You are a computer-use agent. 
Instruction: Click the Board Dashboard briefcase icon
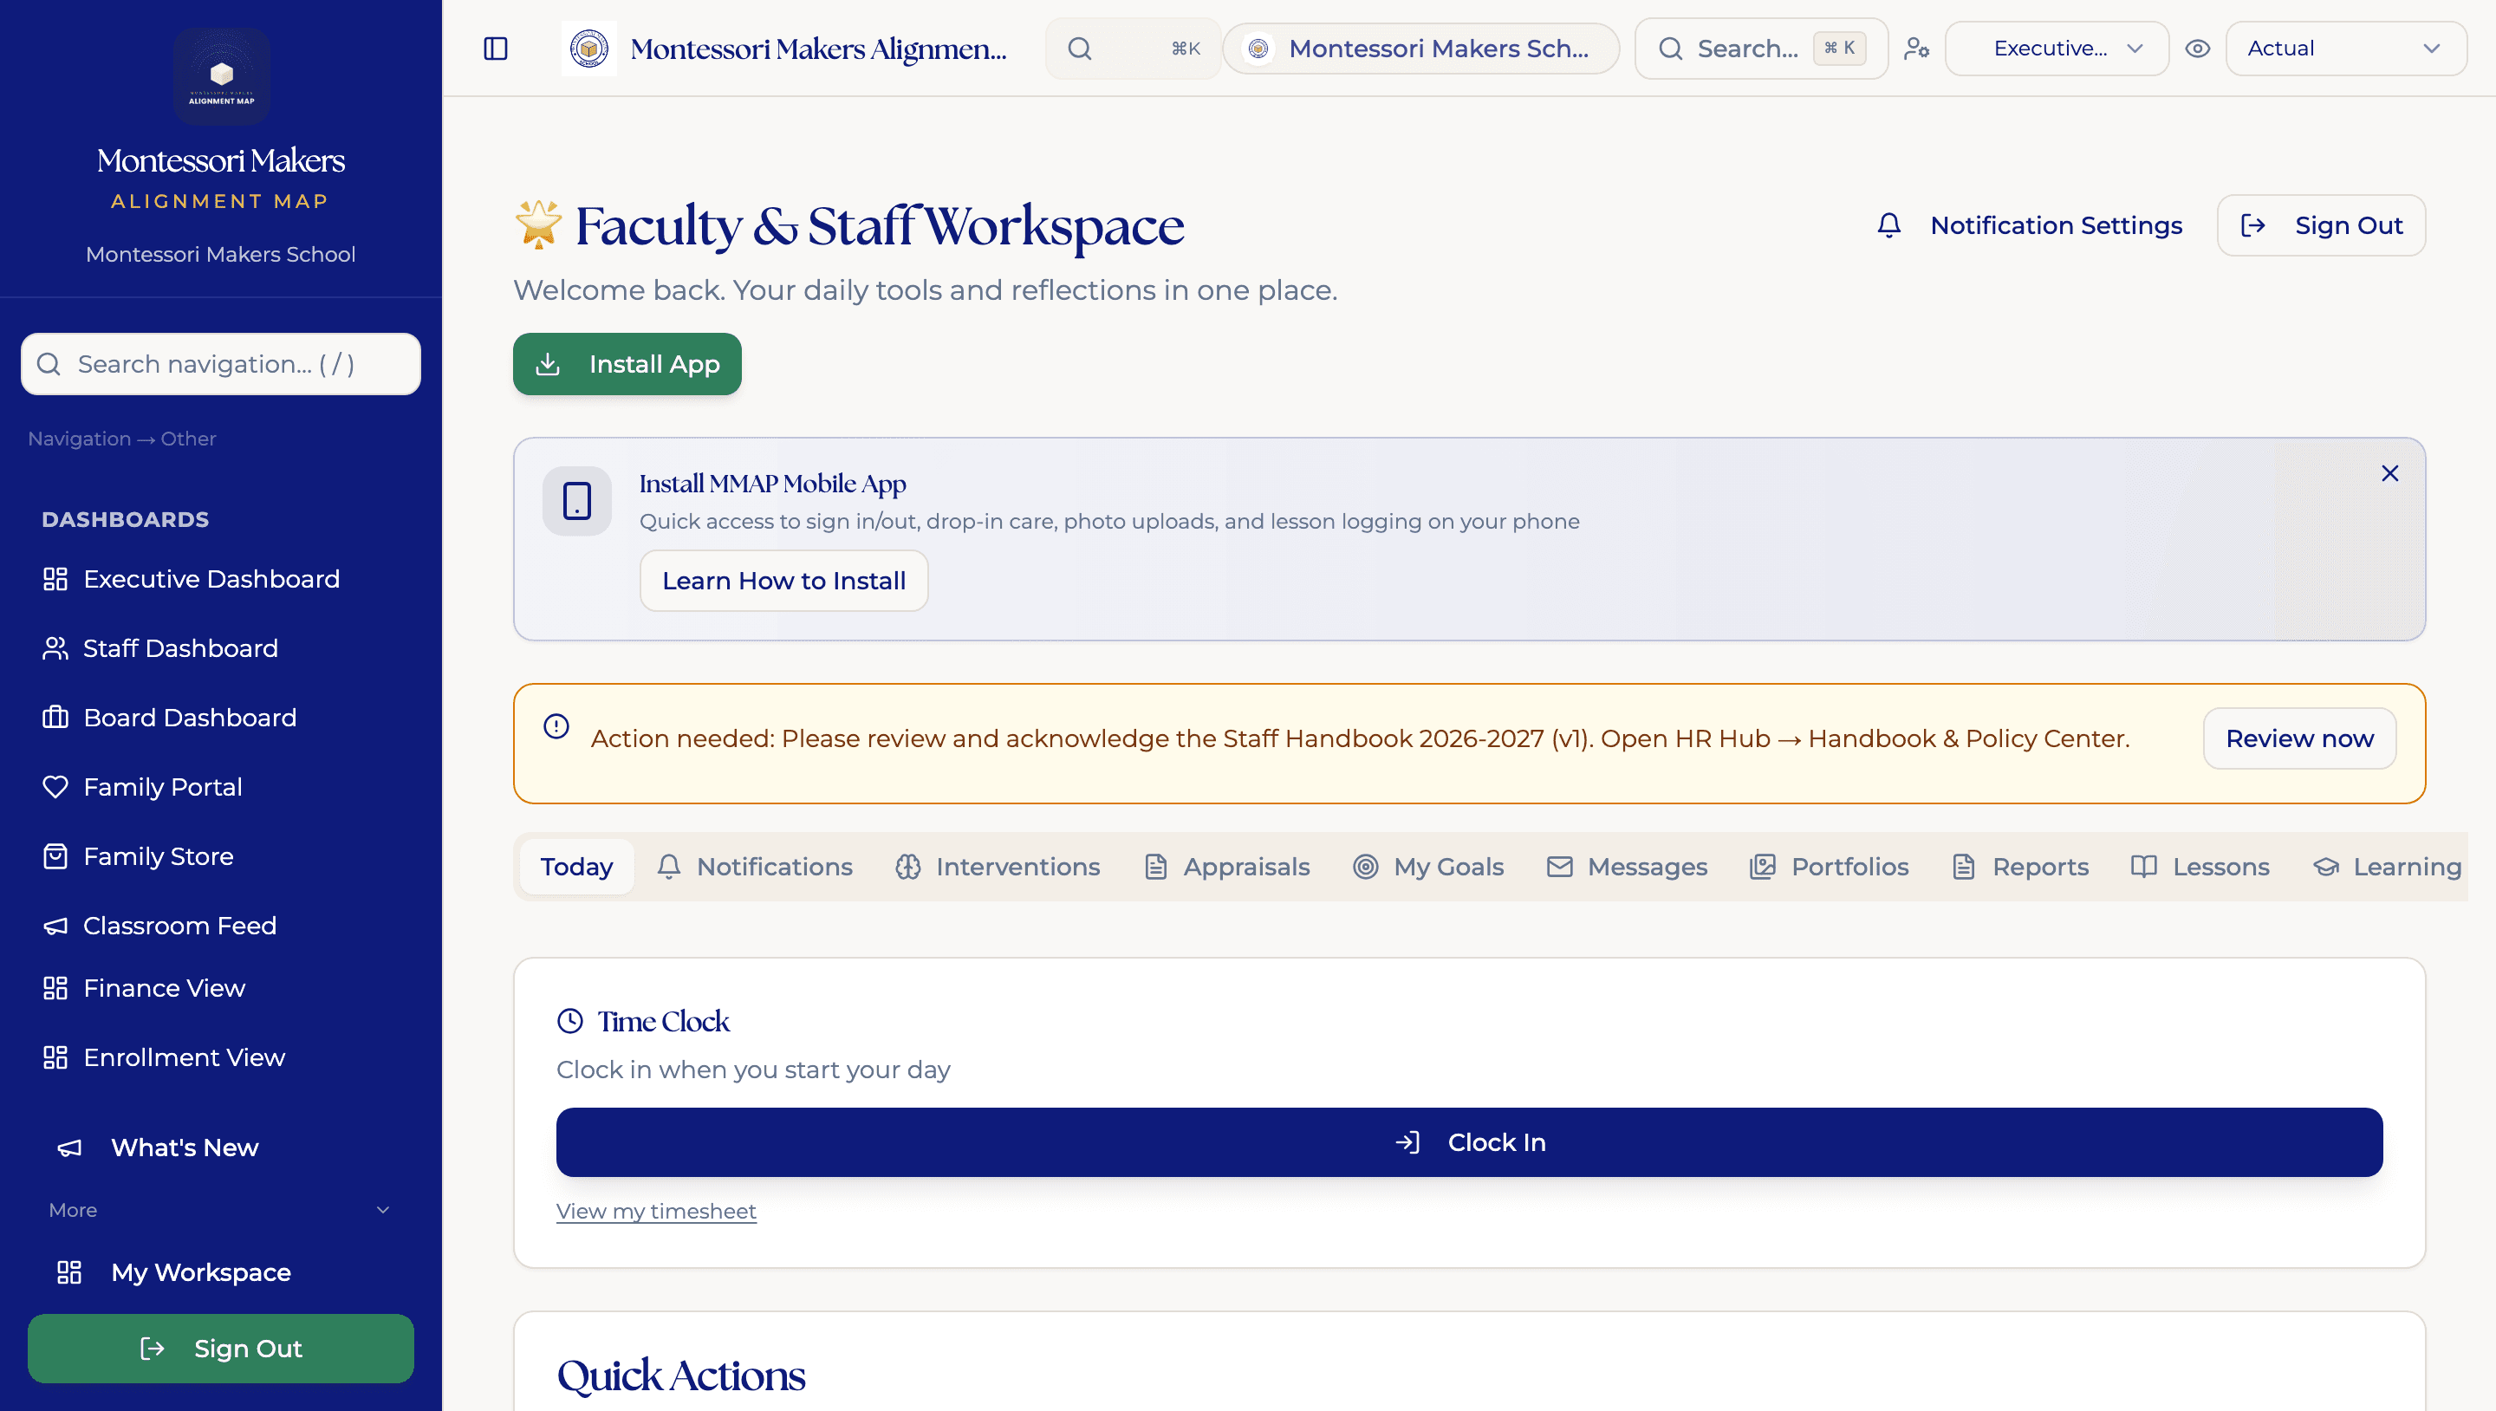coord(55,719)
